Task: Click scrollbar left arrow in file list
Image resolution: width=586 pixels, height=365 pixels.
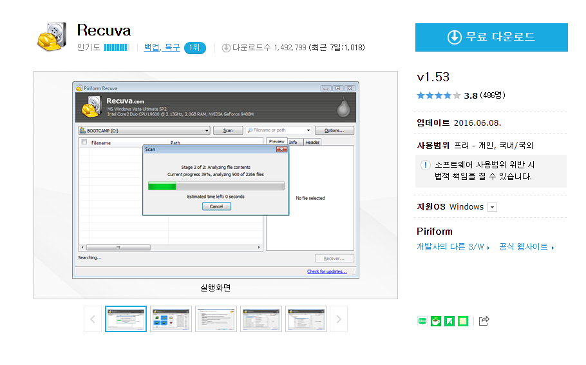Action: pos(82,248)
